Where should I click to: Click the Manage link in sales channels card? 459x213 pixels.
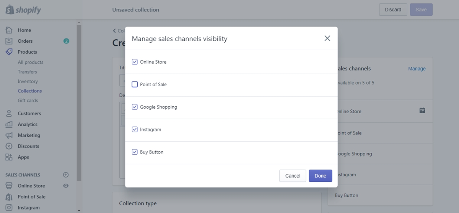417,69
